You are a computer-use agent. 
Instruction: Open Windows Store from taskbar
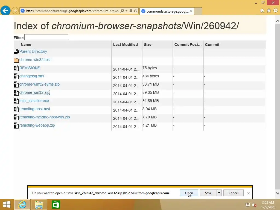pyautogui.click(x=56, y=205)
